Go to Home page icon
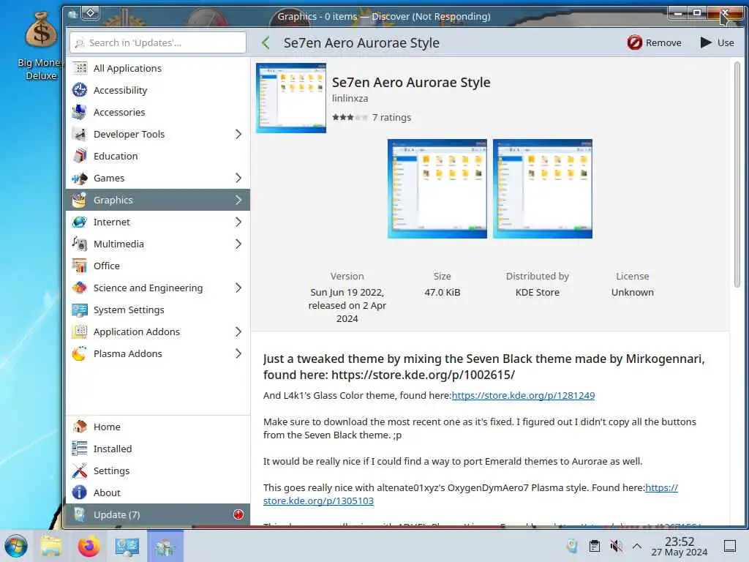This screenshot has width=749, height=562. 80,427
